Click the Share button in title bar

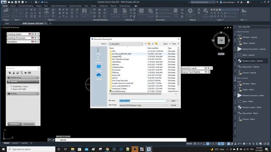point(44,2)
